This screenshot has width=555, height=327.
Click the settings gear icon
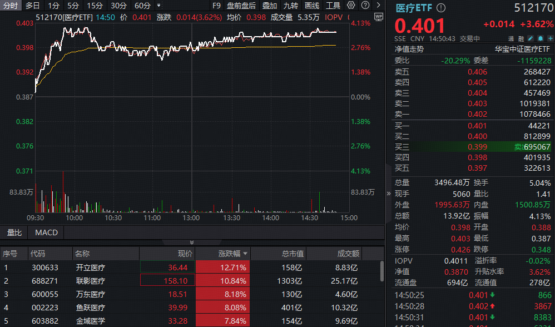[351, 5]
